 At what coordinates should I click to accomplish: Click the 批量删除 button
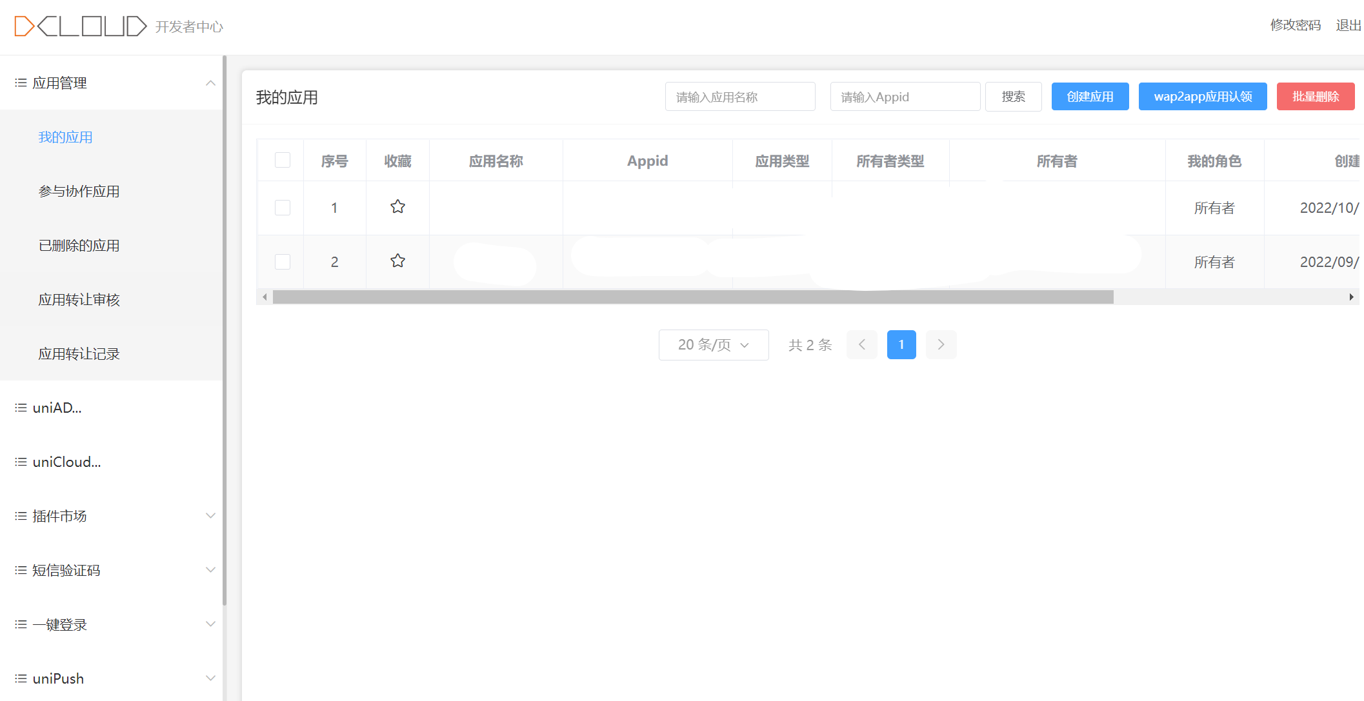pos(1315,97)
